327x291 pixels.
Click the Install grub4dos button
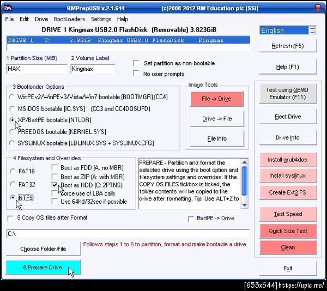coord(288,160)
